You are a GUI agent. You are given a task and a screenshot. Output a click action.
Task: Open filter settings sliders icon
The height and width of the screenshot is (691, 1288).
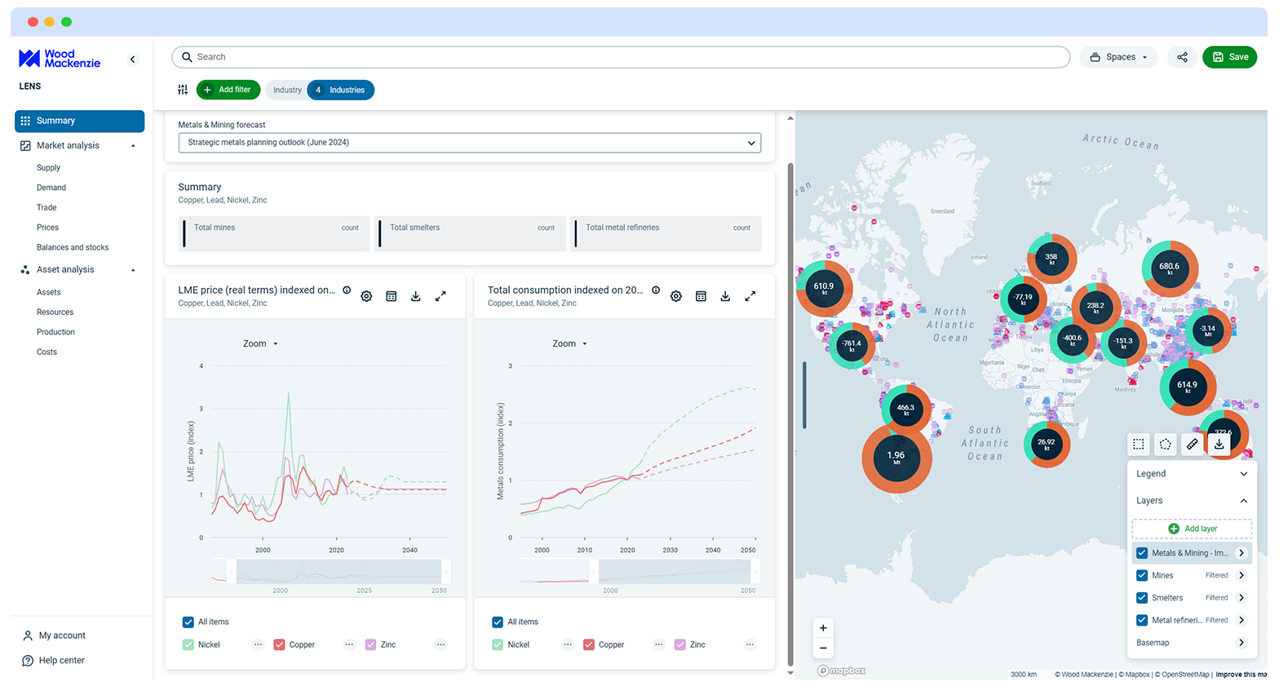183,90
